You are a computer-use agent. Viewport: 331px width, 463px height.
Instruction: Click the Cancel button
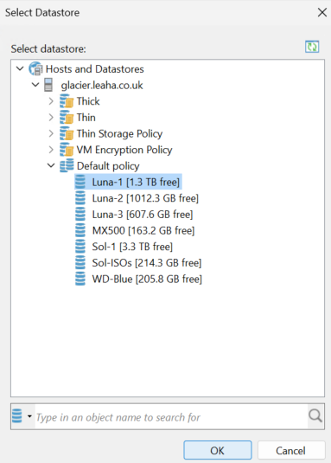pyautogui.click(x=291, y=450)
